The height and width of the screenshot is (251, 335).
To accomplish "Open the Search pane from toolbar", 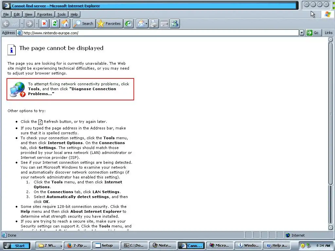I will pos(84,24).
